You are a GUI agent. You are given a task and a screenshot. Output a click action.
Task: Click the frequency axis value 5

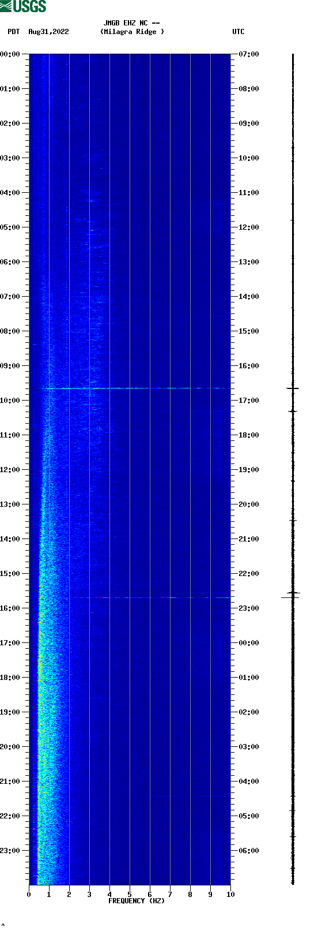coord(130,895)
